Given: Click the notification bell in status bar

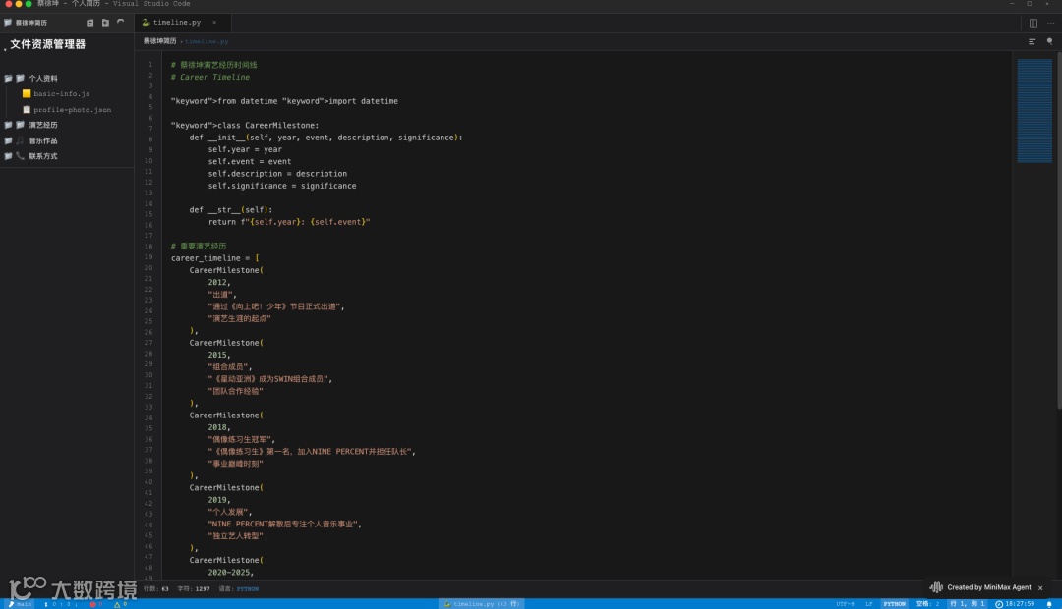Looking at the screenshot, I should pyautogui.click(x=1049, y=604).
